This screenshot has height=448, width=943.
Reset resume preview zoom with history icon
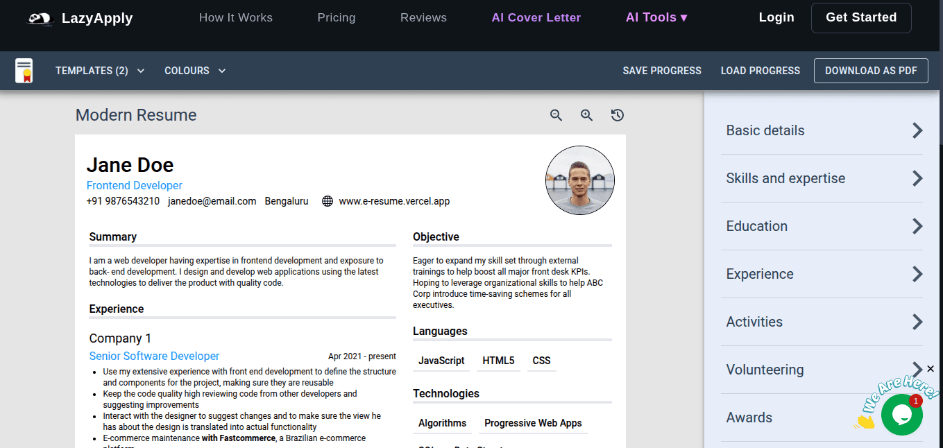(618, 115)
